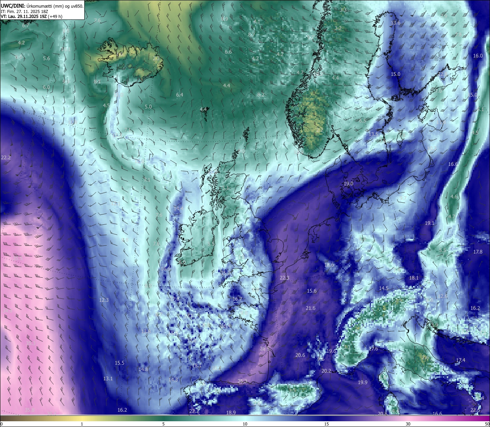Click the 12.3 value label
The width and height of the screenshot is (490, 427).
pyautogui.click(x=104, y=300)
